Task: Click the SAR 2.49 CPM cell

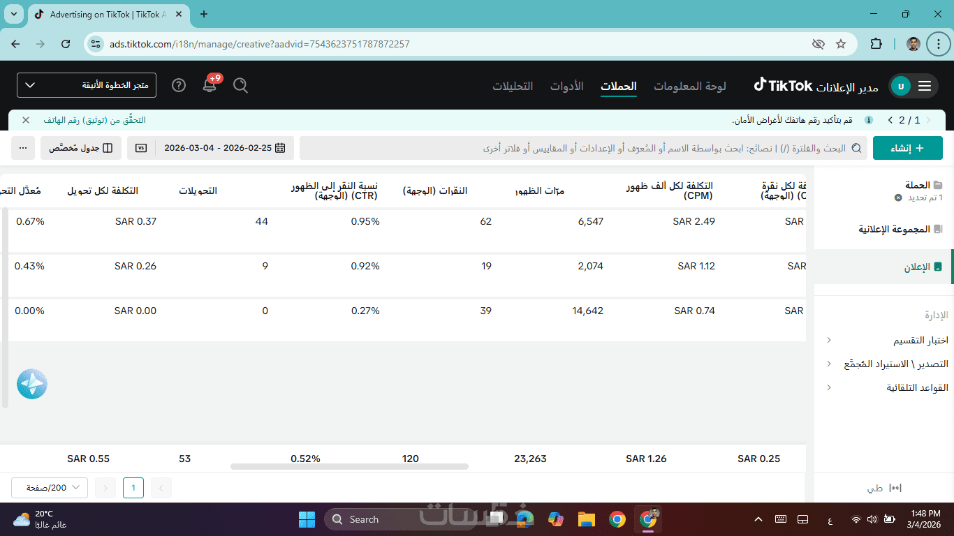Action: [694, 221]
